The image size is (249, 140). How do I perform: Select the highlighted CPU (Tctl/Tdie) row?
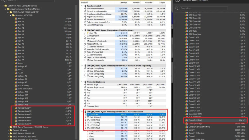coord(125,115)
